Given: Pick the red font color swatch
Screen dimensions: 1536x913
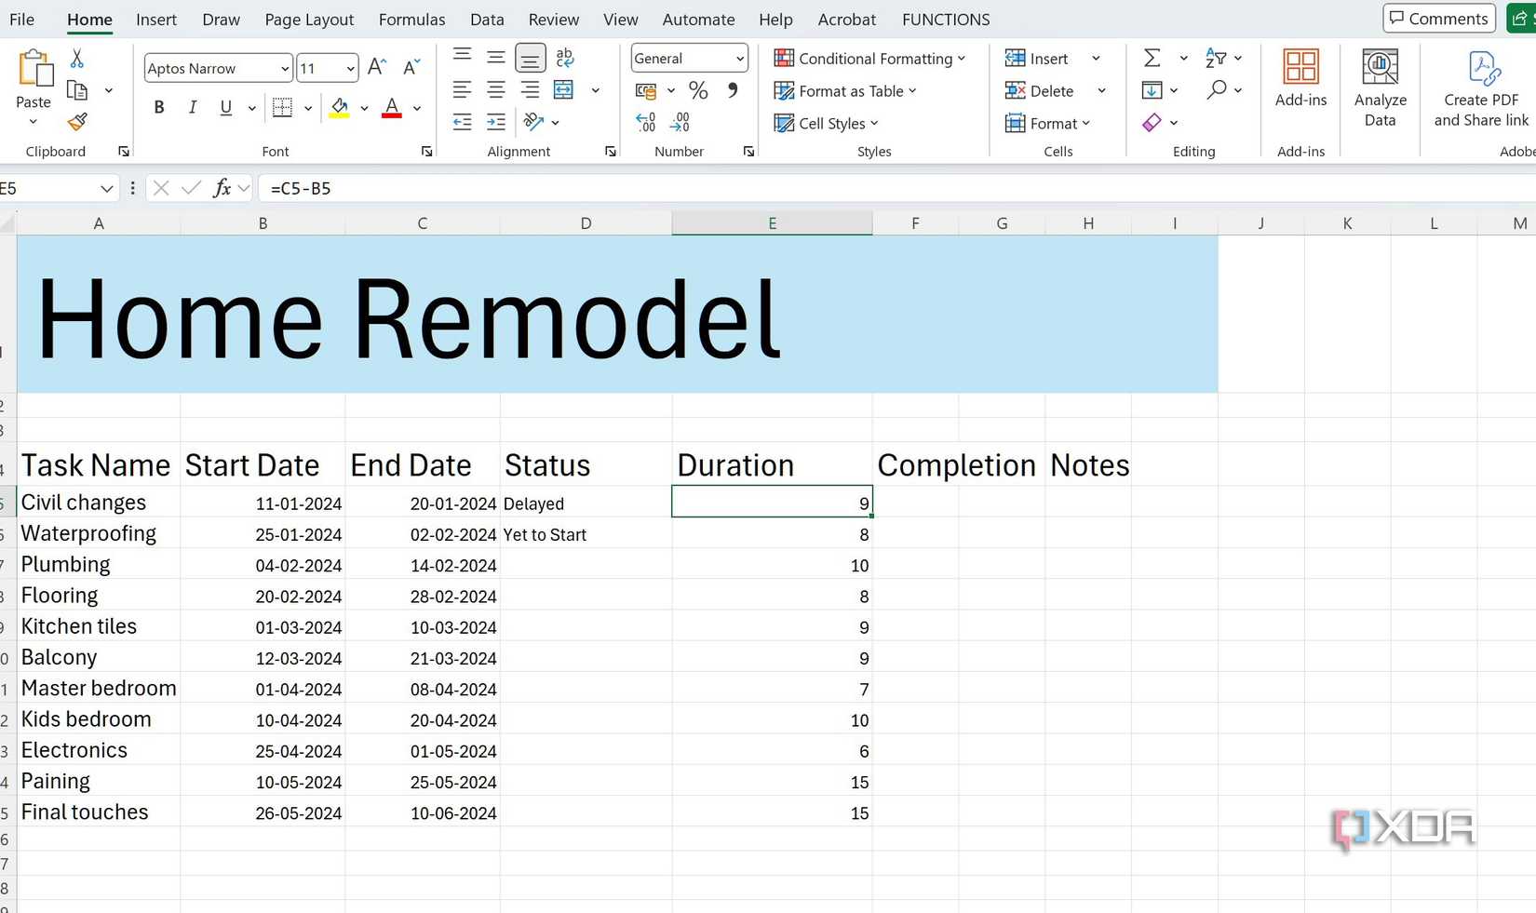Looking at the screenshot, I should pos(390,107).
